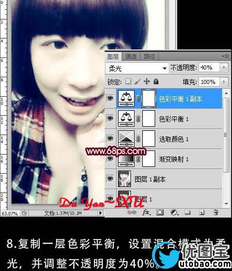This screenshot has height=271, width=232.
Task: Click mask link icon on 色彩平衡 1
Action: [x=138, y=118]
